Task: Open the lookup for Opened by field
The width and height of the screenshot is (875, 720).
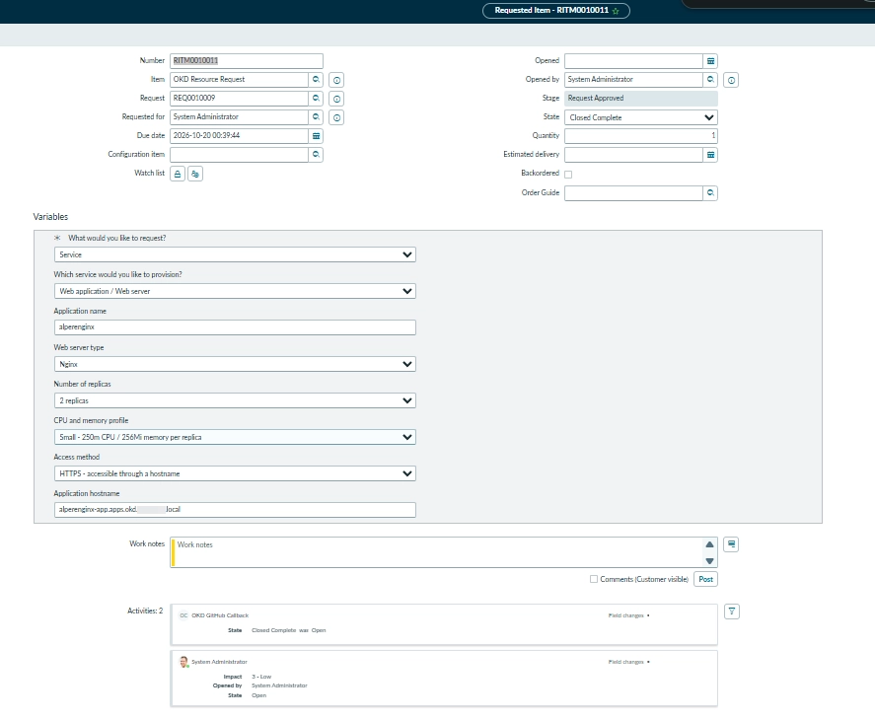Action: coord(710,79)
